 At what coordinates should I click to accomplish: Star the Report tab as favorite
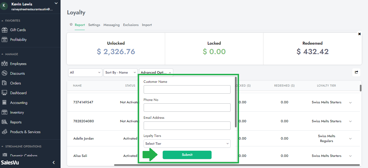(71, 25)
